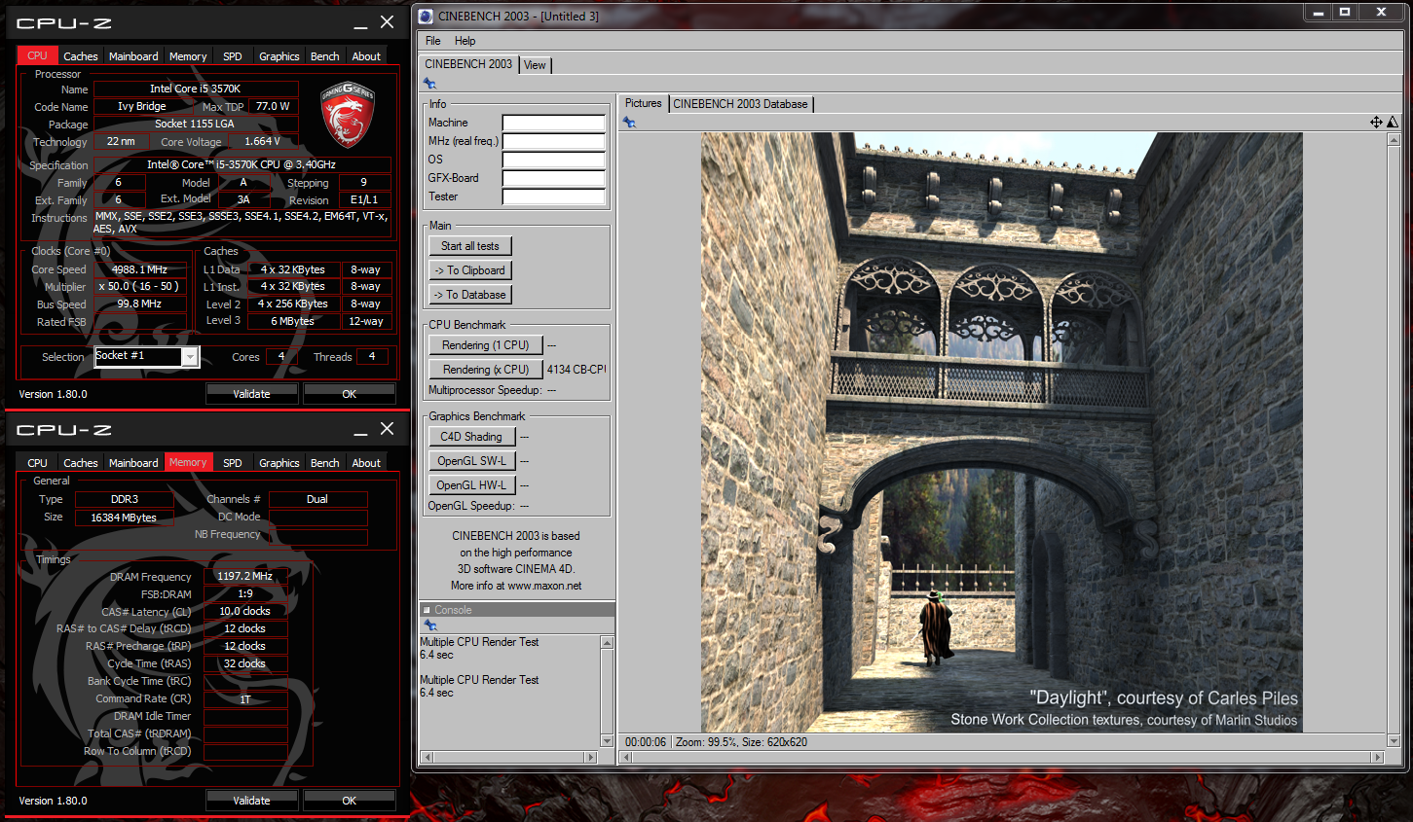Start the C4D Shading test
1413x822 pixels.
click(x=471, y=437)
